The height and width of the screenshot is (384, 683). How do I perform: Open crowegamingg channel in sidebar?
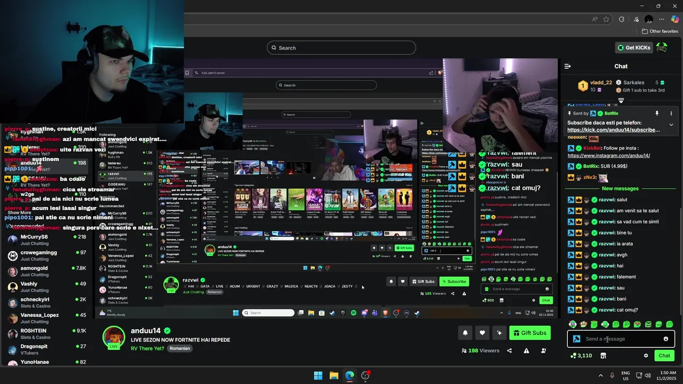pyautogui.click(x=47, y=255)
